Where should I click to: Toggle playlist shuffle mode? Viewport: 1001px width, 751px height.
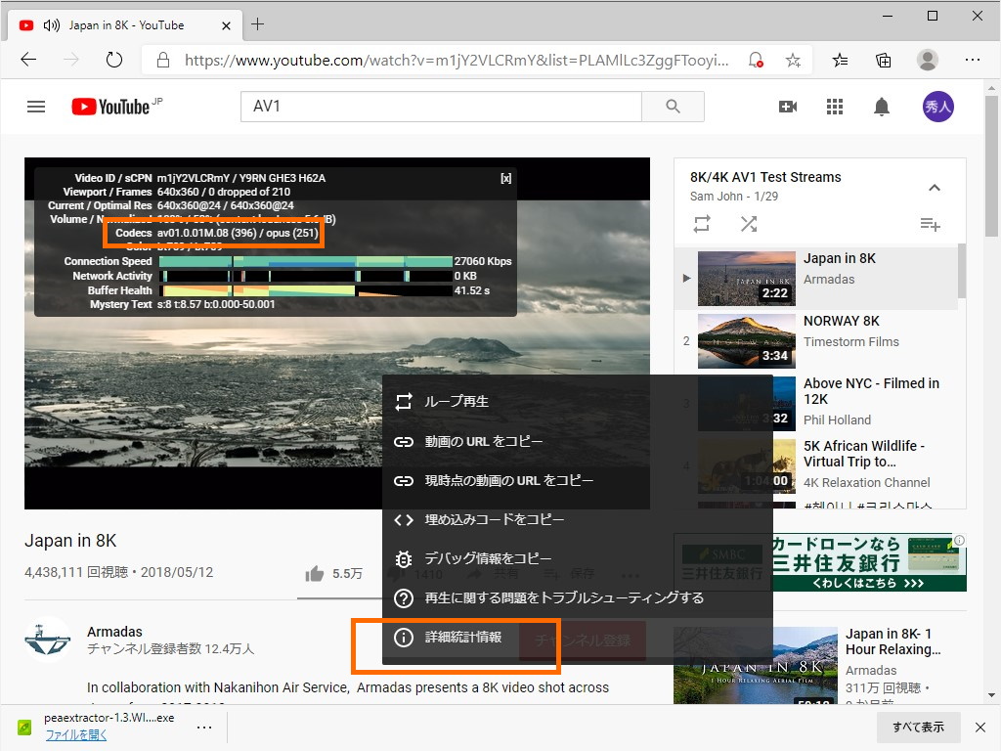749,224
